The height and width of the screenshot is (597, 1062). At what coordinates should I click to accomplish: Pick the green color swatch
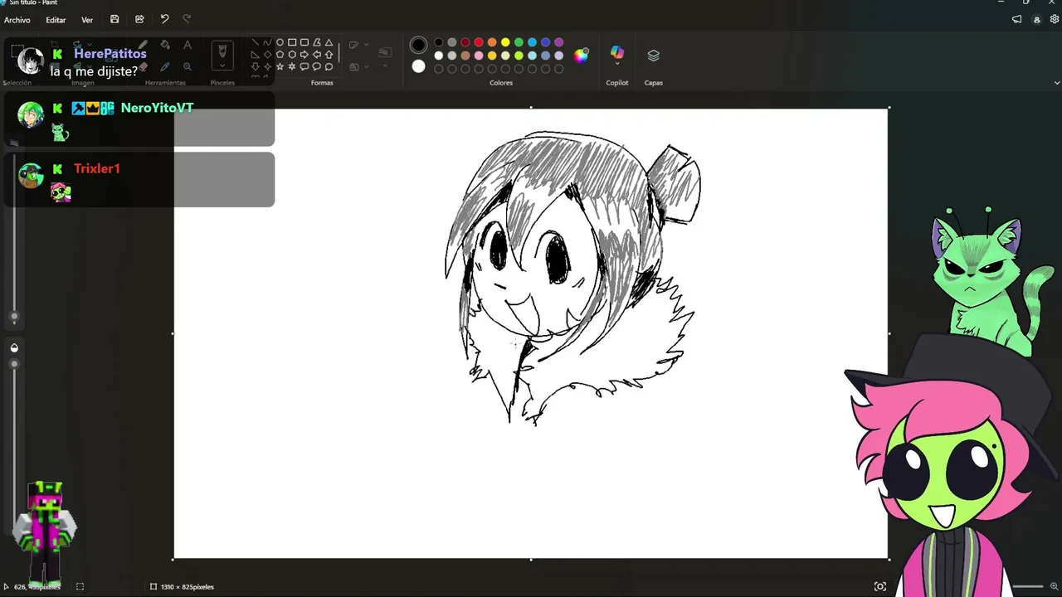click(519, 42)
